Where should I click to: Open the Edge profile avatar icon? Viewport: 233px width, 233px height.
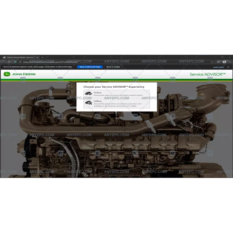coord(224,62)
